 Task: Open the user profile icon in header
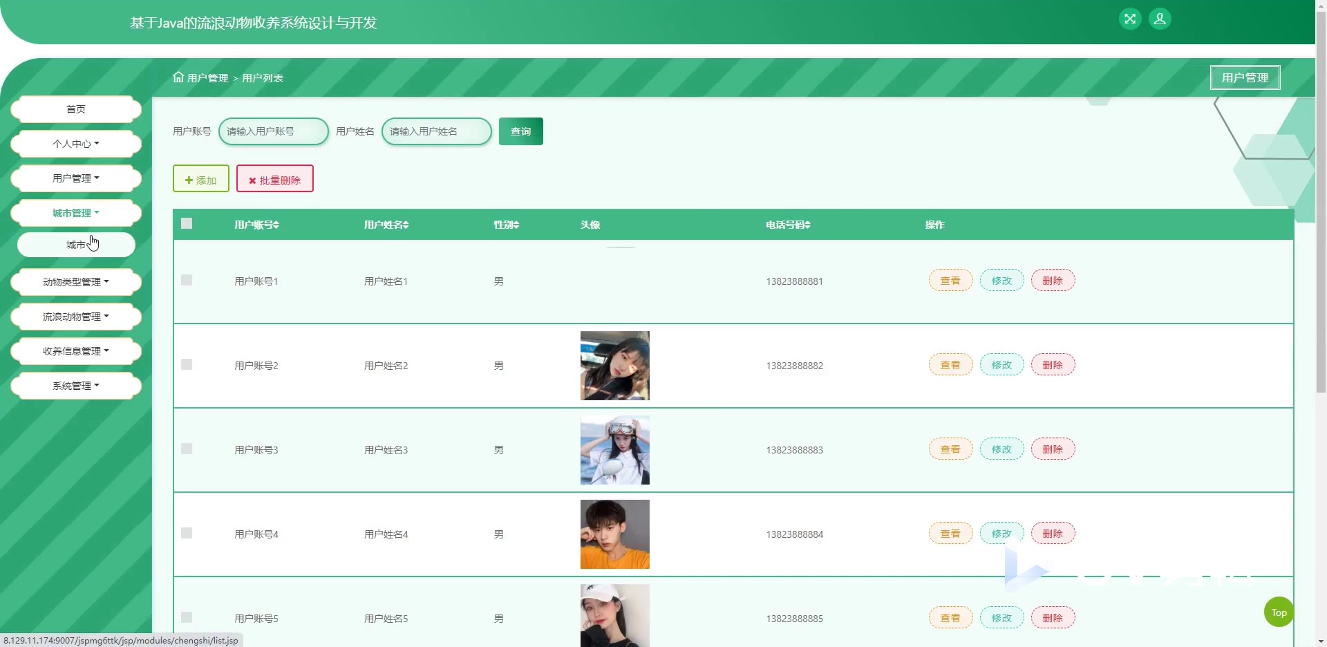(1160, 19)
